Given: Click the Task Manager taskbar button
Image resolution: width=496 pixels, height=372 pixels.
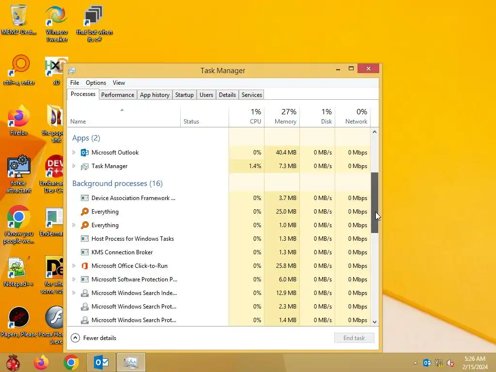Looking at the screenshot, I should (x=131, y=362).
